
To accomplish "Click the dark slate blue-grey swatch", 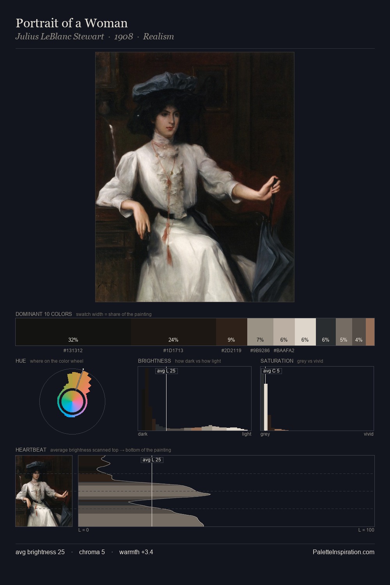I will pos(326,332).
